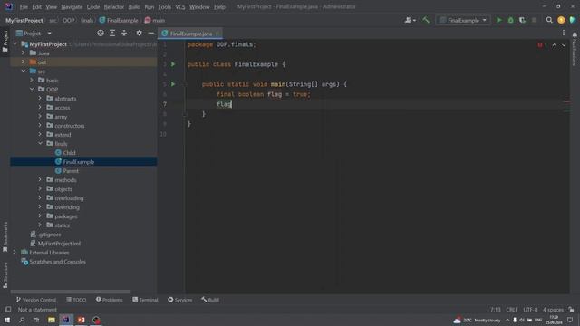Open the Services tool window
580x326 pixels.
pos(180,300)
